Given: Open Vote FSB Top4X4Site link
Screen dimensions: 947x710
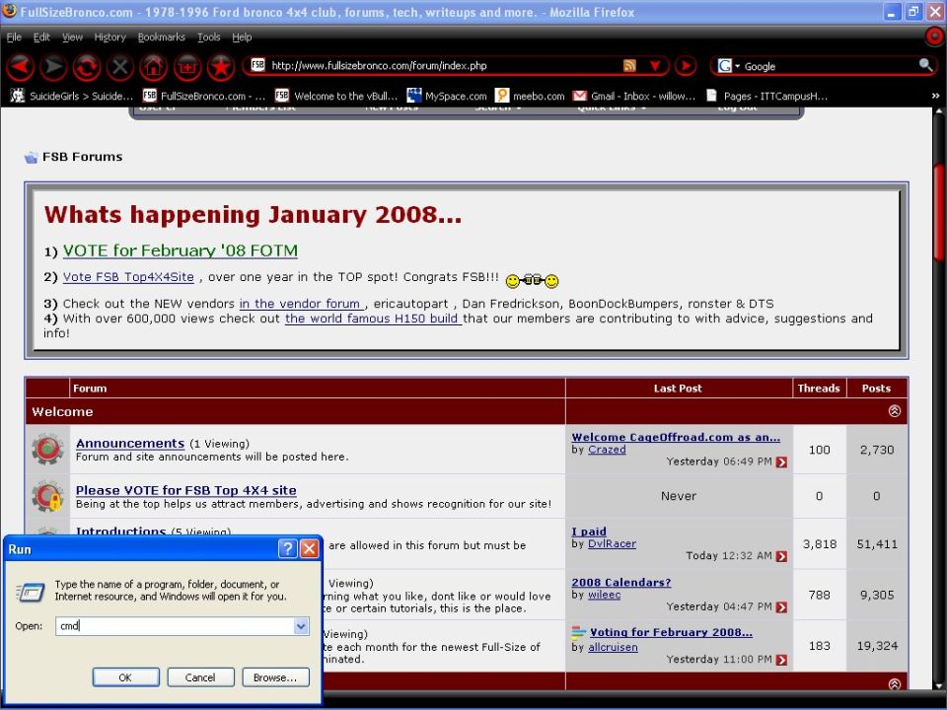Looking at the screenshot, I should coord(128,277).
